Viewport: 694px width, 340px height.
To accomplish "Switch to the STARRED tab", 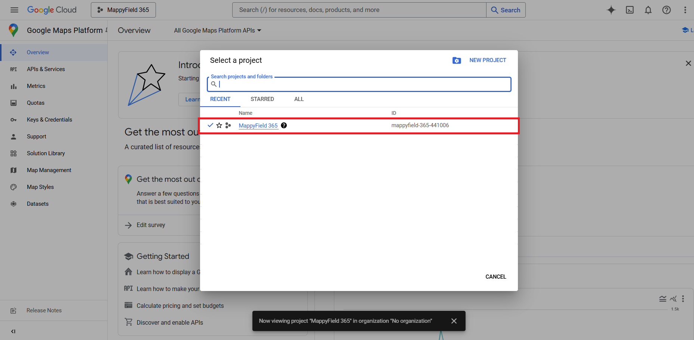I will (x=262, y=99).
